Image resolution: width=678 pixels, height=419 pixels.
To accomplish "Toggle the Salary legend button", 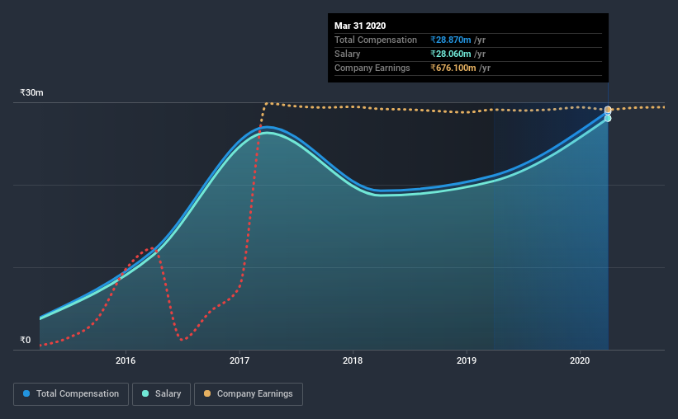I will (x=161, y=394).
